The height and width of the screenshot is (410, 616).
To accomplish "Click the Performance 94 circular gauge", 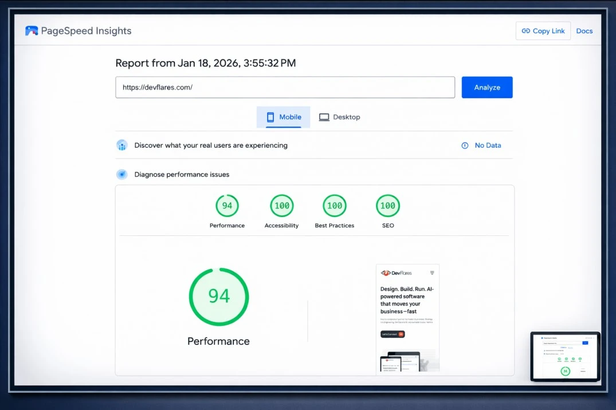I will pyautogui.click(x=218, y=297).
